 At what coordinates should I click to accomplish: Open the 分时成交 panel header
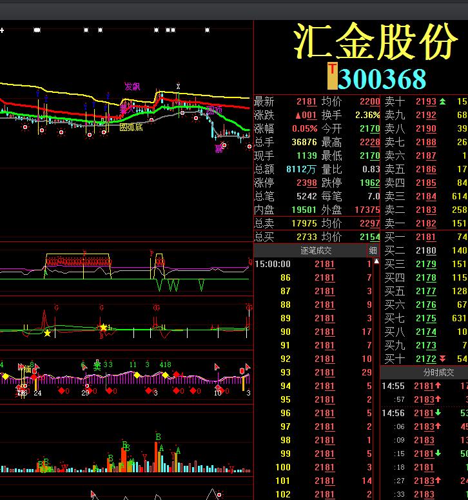click(438, 372)
